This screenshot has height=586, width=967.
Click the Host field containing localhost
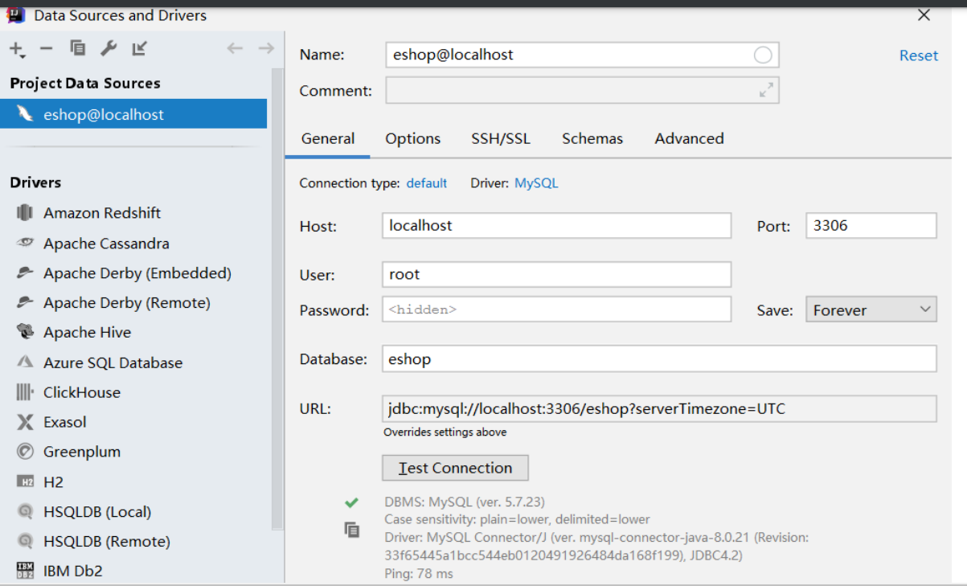pos(556,225)
